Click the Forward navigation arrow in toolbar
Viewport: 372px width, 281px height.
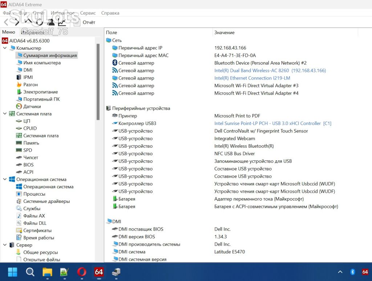pyautogui.click(x=17, y=22)
